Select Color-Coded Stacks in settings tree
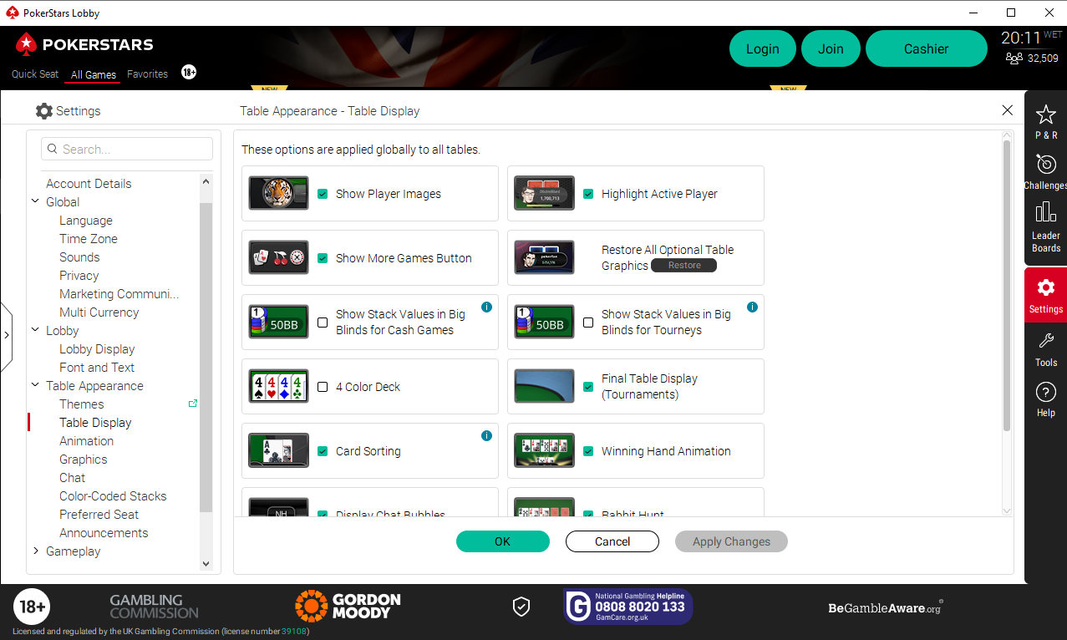This screenshot has width=1067, height=640. pos(113,495)
